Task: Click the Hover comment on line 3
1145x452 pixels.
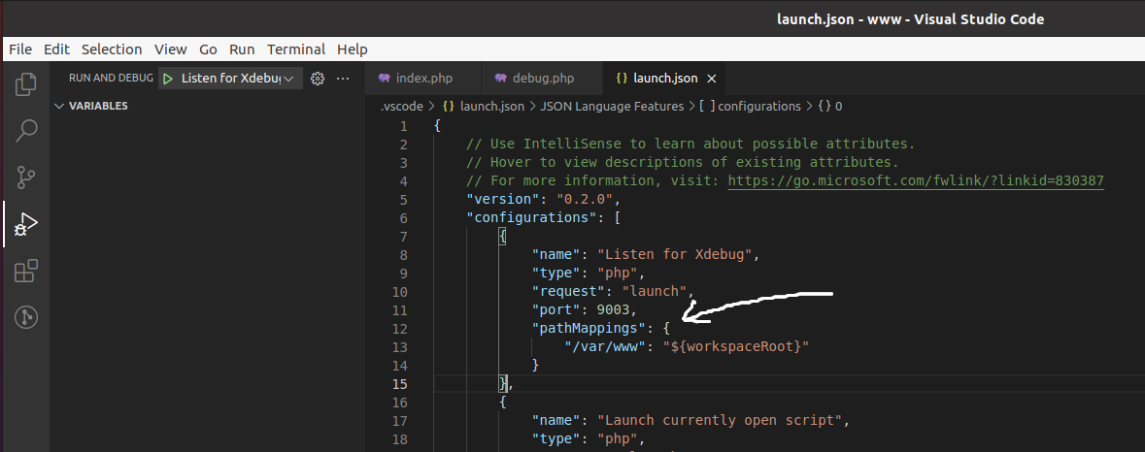Action: pos(683,163)
